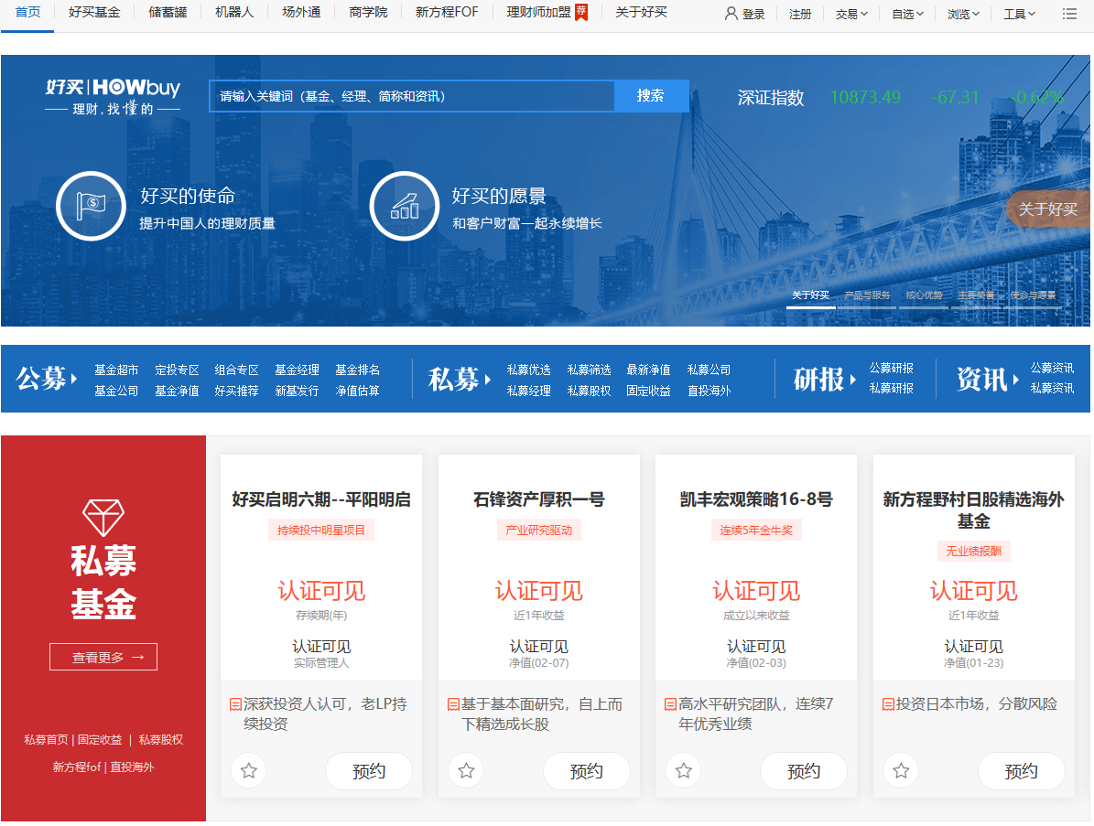Open 查看更多 in the red panel
Screen dimensions: 1094x826
(x=103, y=656)
